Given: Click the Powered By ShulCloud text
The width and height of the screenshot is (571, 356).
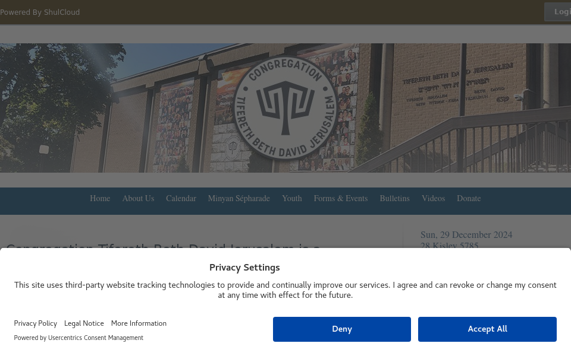Looking at the screenshot, I should pos(40,12).
